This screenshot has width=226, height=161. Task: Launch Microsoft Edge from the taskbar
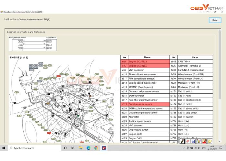click(88, 148)
